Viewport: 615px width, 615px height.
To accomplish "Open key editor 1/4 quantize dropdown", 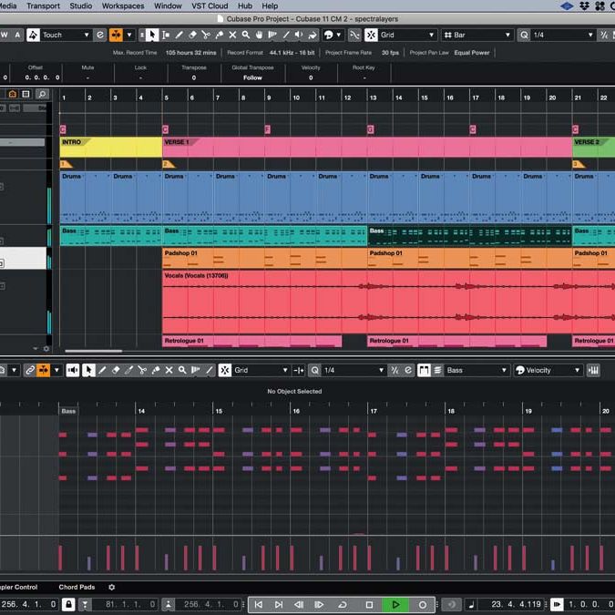I will pyautogui.click(x=354, y=370).
